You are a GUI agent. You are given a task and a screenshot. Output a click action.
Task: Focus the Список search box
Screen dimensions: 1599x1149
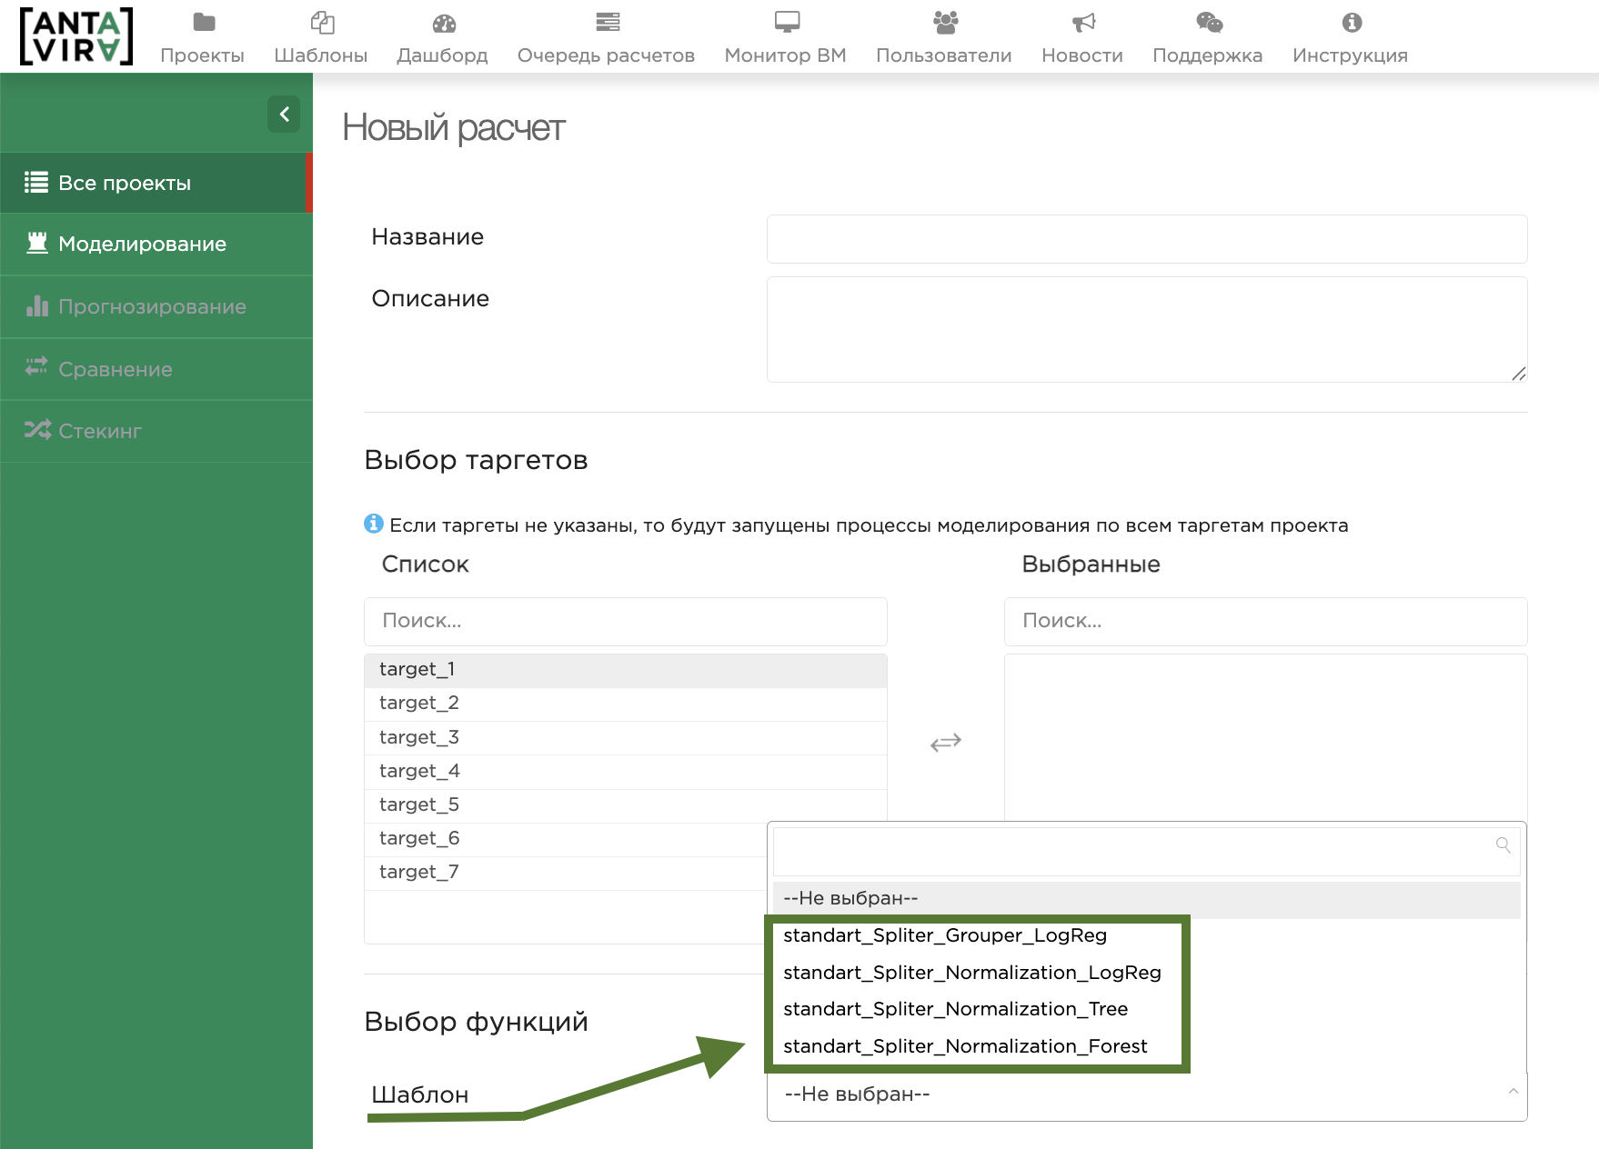tap(625, 621)
